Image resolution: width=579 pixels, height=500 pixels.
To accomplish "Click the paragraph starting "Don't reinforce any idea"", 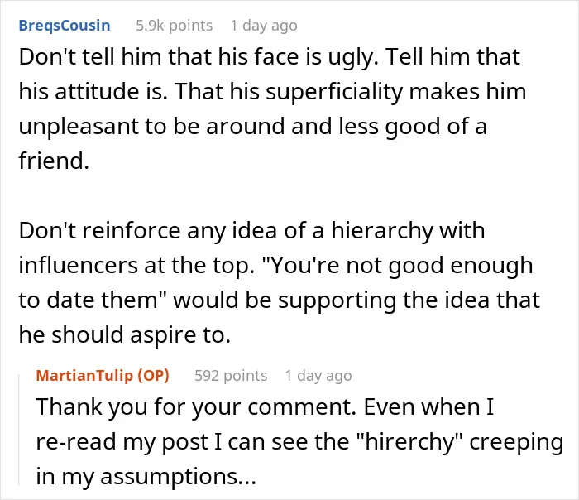I will [x=280, y=282].
